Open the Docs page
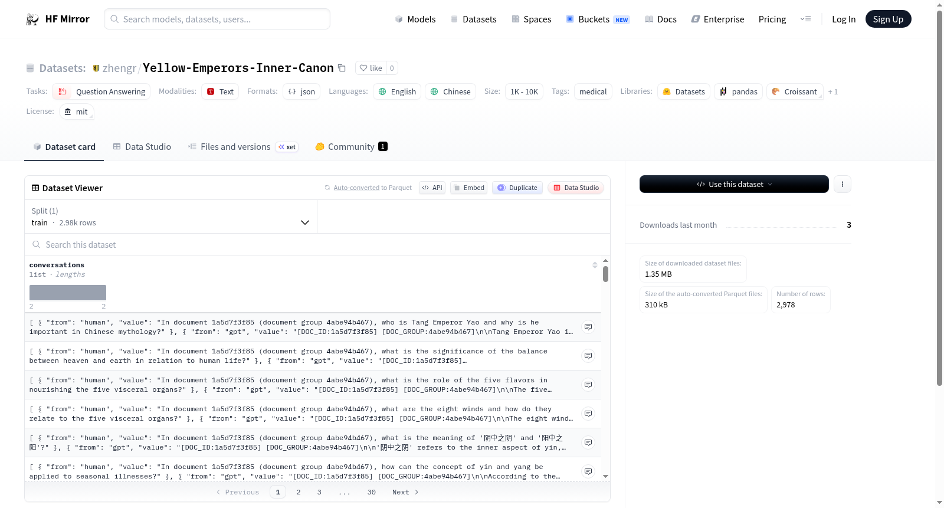 click(661, 19)
